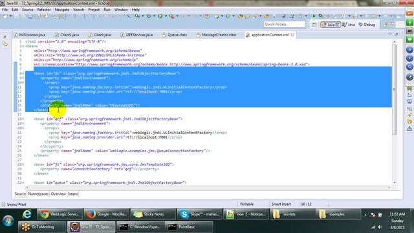Switch to JMSListener.java editor tab
The image size is (414, 233).
click(30, 35)
